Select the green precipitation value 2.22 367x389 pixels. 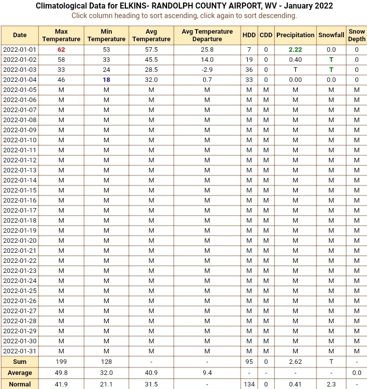[x=295, y=50]
